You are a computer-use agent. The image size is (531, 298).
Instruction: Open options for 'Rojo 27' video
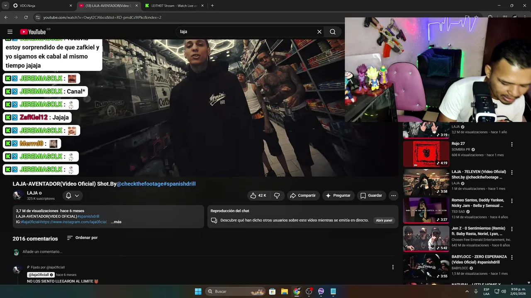point(512,144)
